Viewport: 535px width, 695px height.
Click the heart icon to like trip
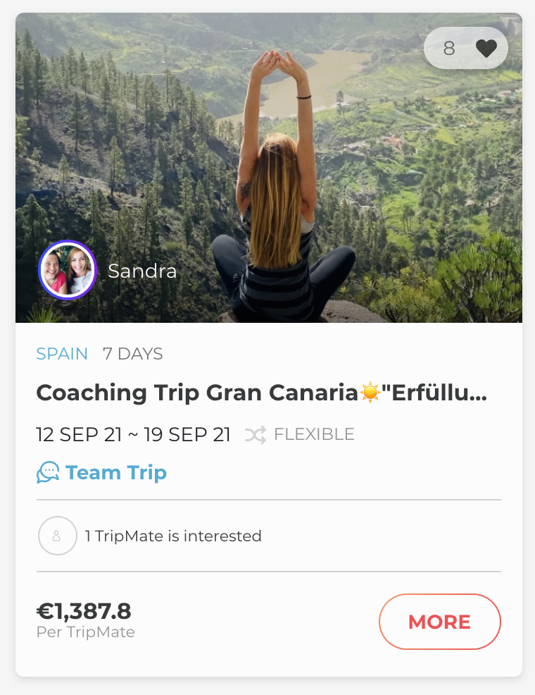486,49
